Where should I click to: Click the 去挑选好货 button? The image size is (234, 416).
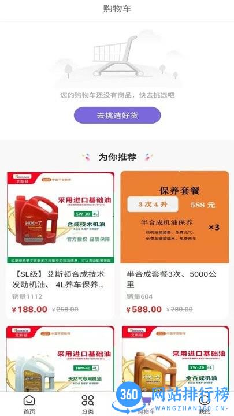click(x=117, y=116)
